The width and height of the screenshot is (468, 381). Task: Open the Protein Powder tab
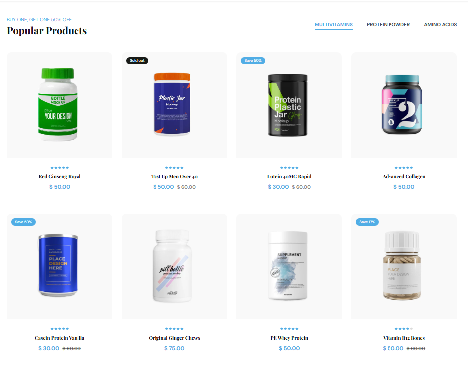388,25
